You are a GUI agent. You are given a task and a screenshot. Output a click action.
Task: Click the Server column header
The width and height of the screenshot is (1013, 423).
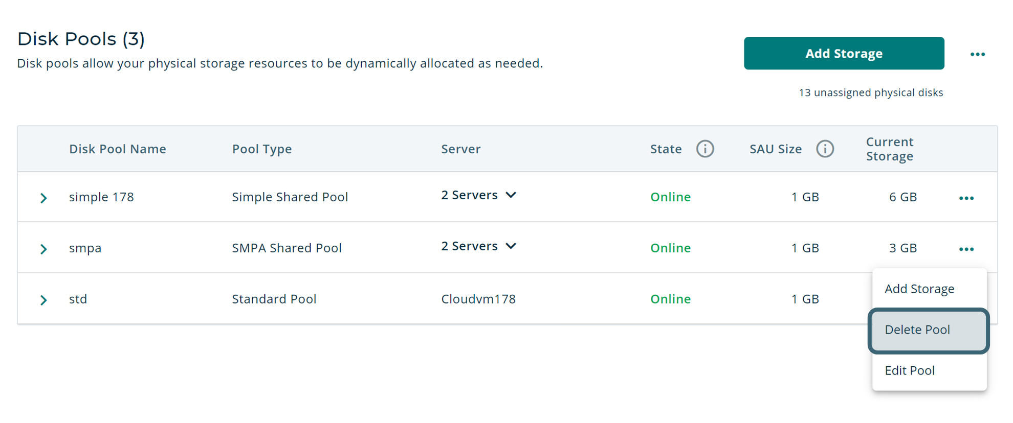click(x=461, y=149)
